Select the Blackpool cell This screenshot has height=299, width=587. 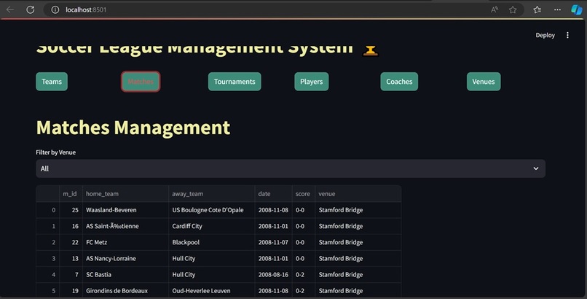[211, 242]
